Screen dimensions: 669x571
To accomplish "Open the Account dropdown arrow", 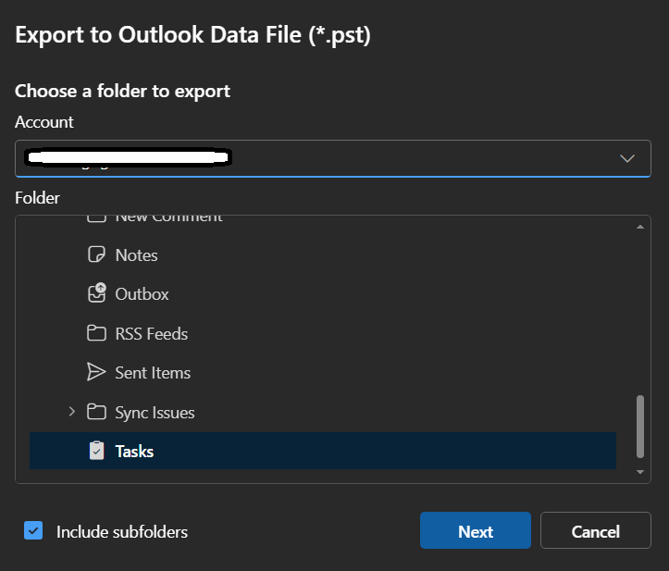I will point(626,158).
